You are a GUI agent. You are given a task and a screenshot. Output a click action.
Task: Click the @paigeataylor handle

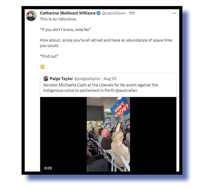(87, 79)
